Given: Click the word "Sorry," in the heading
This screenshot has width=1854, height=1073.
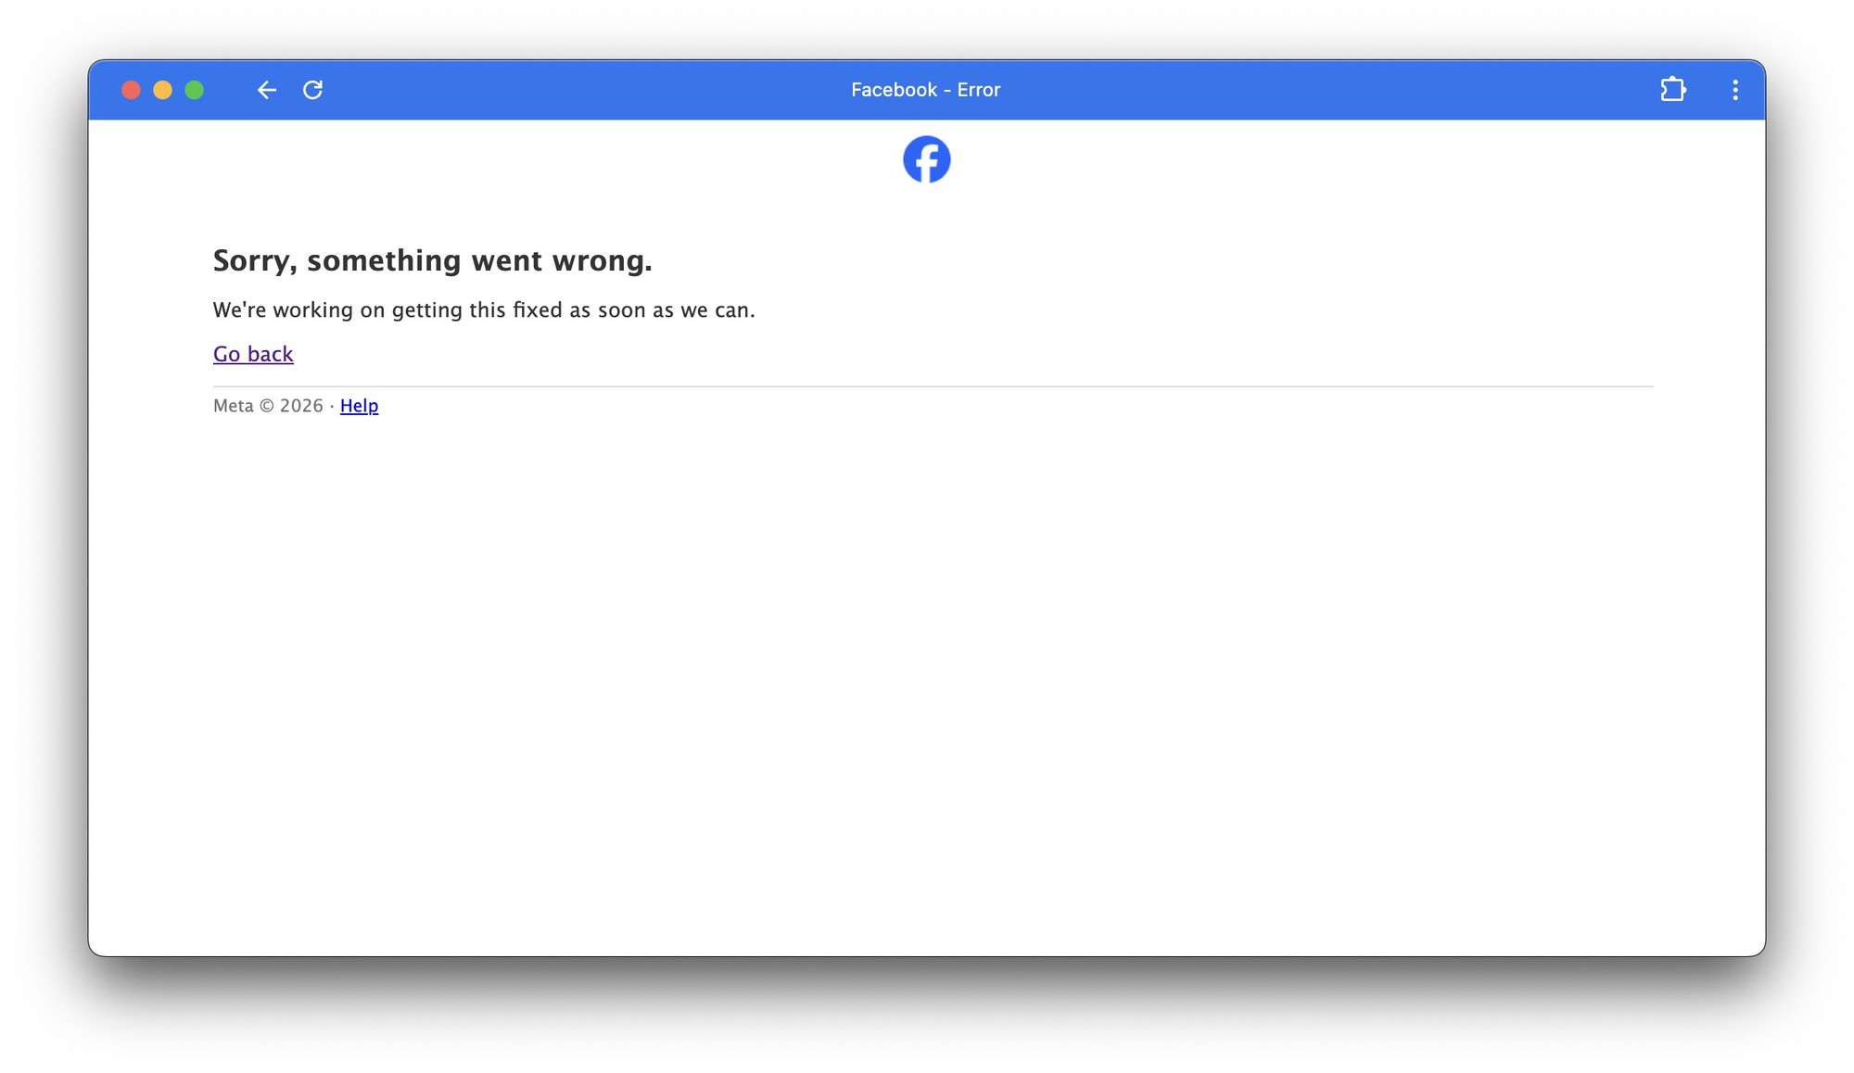Looking at the screenshot, I should [x=256, y=261].
